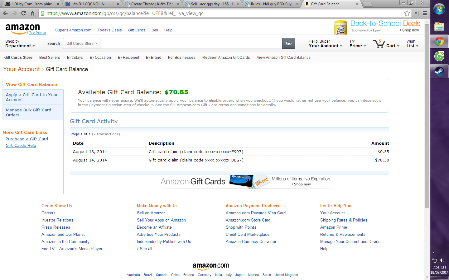Switch to the Create Thread tab
Viewport: 449px width, 280px height.
152,4
